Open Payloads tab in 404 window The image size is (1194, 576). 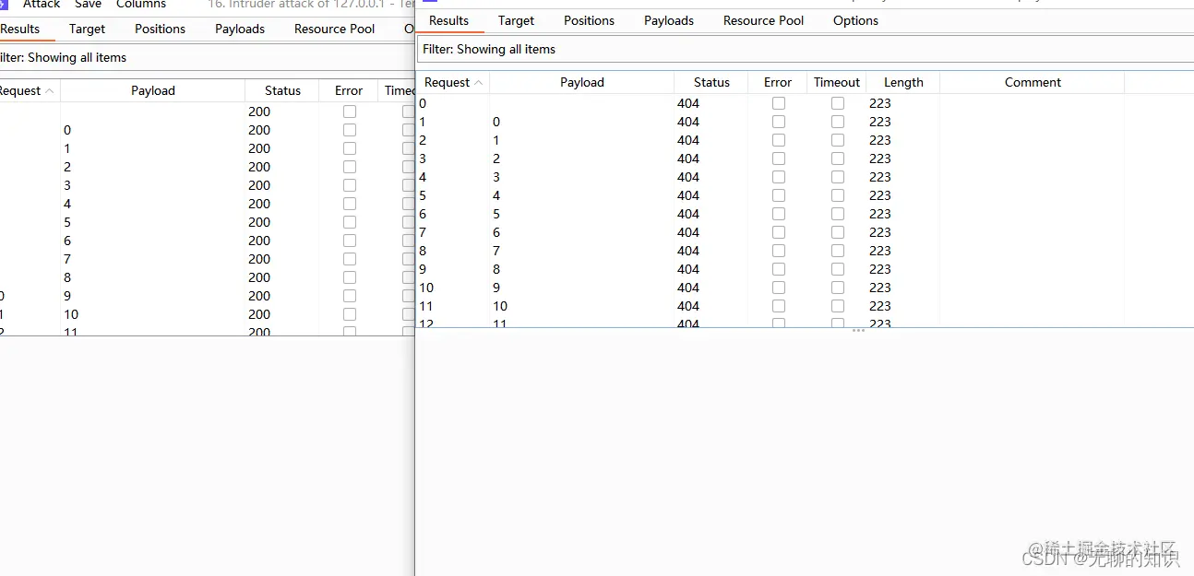(669, 20)
